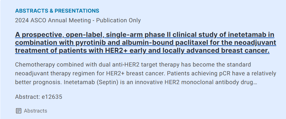Image resolution: width=286 pixels, height=119 pixels.
Task: Select the Abstracts label beside the icon
Action: point(36,111)
